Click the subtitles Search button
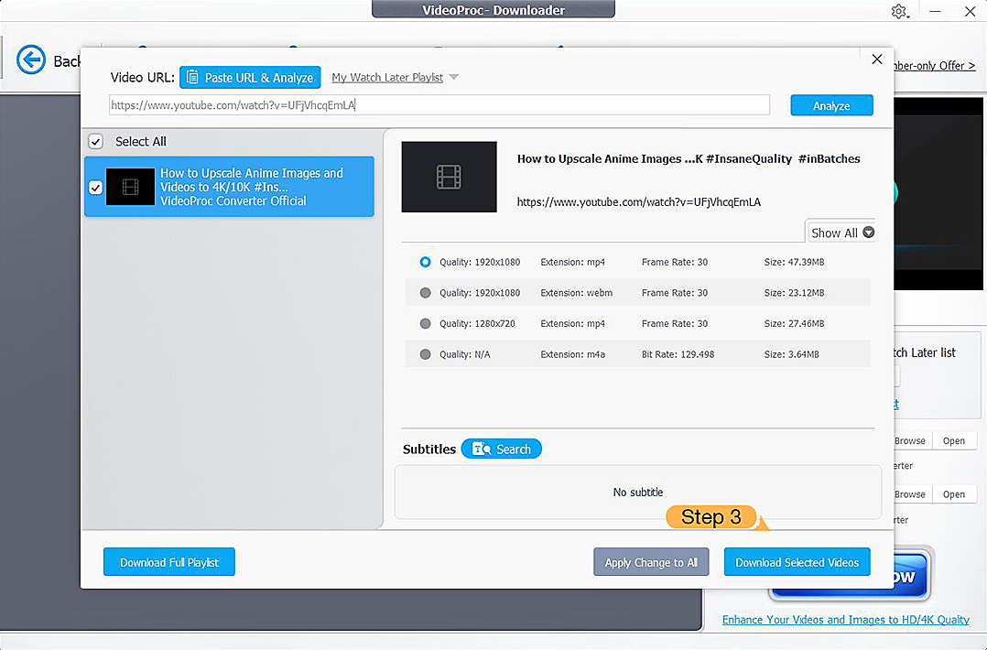This screenshot has width=987, height=650. [501, 449]
